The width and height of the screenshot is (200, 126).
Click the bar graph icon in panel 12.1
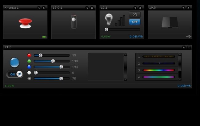click(x=120, y=21)
